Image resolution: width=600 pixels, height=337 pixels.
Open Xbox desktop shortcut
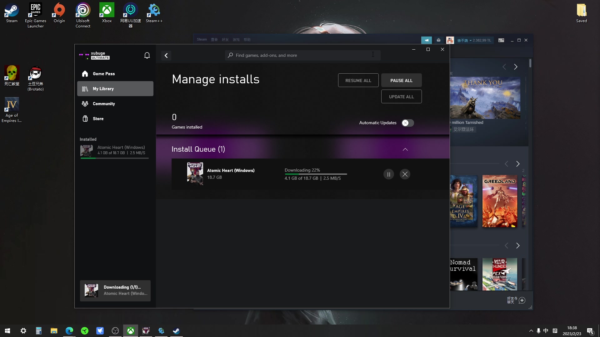click(107, 13)
